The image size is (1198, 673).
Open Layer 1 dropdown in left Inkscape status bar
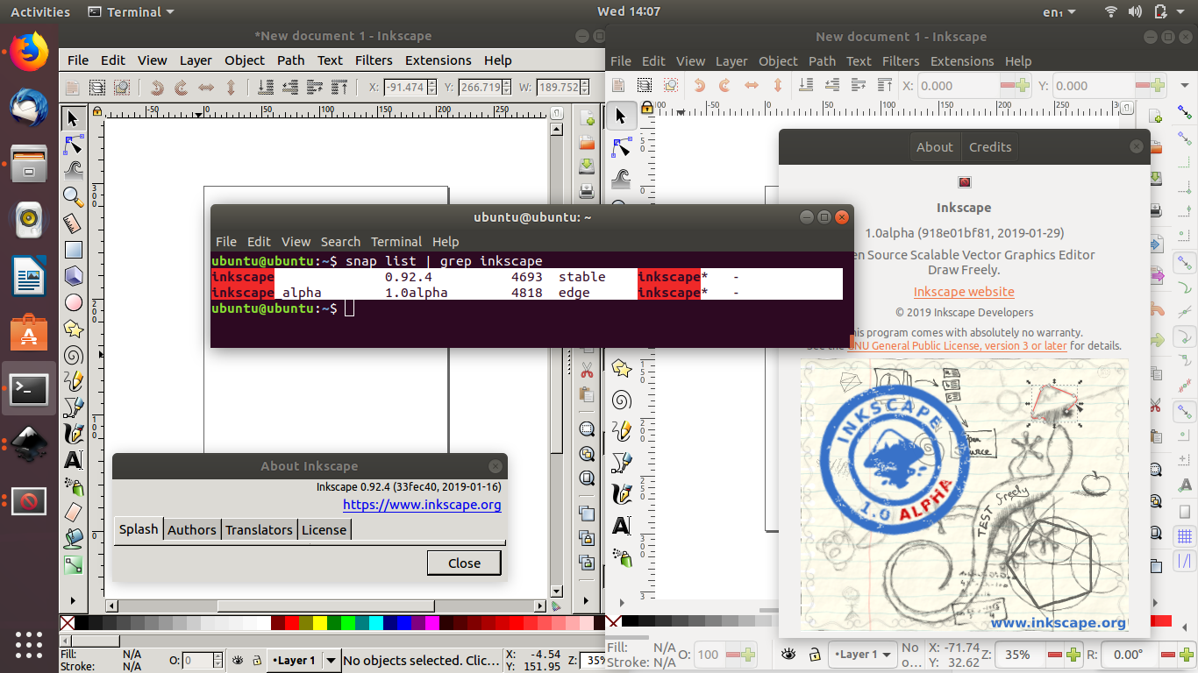click(x=303, y=660)
